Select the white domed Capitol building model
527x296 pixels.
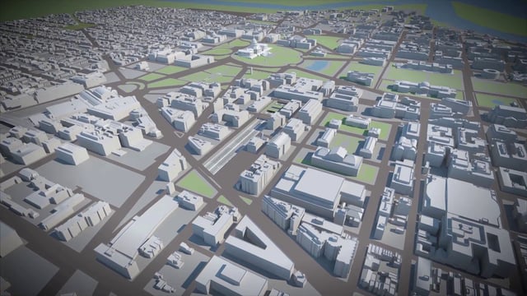[254, 49]
